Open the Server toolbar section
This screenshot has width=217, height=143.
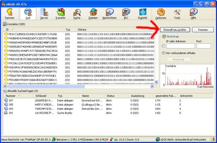(44, 14)
